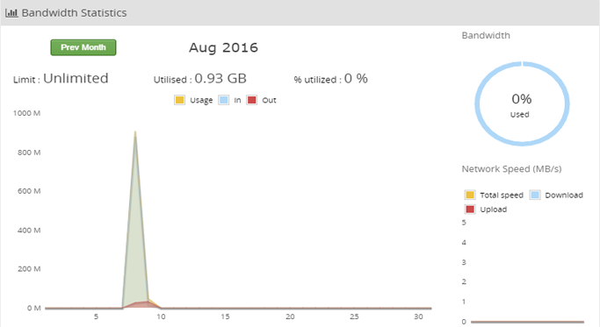Click the Utilised 0.93 GB value
Viewport: 600px width, 327px height.
[x=220, y=79]
